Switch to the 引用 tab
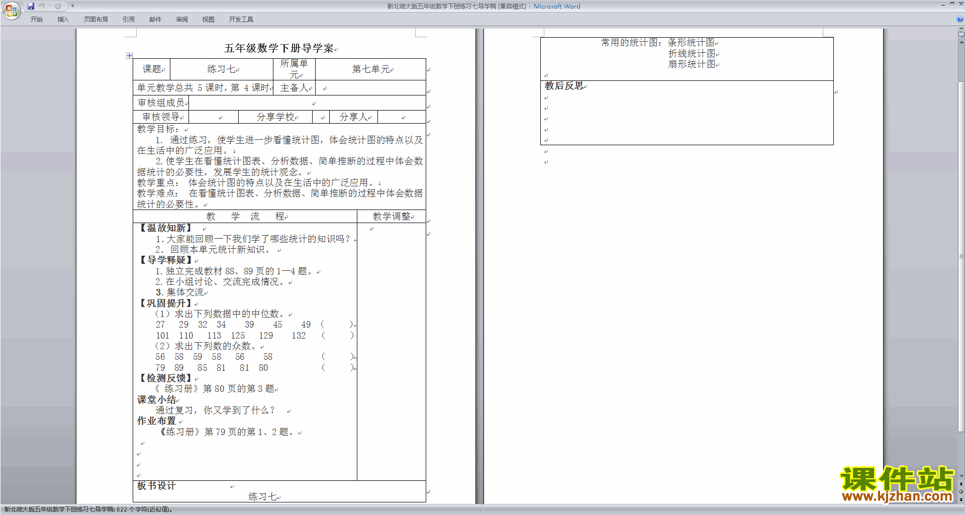 tap(128, 20)
